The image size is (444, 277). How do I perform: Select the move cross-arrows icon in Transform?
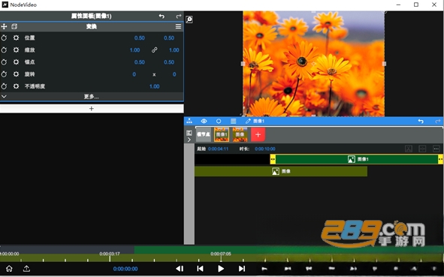pos(4,26)
